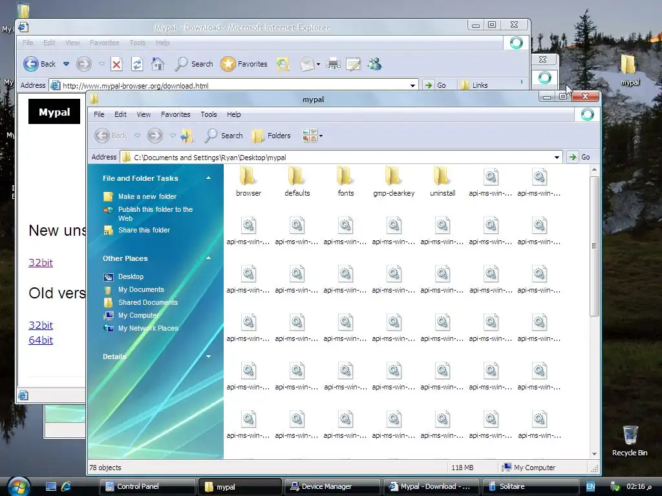Open address bar dropdown in mypal window

pyautogui.click(x=557, y=158)
